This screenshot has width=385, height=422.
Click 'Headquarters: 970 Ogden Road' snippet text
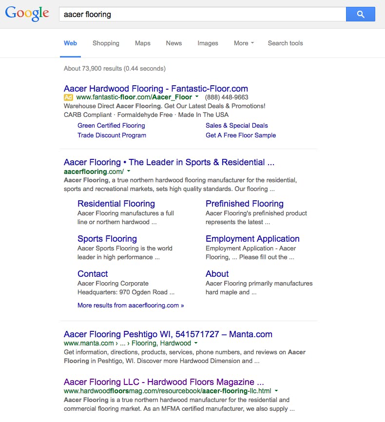(126, 292)
